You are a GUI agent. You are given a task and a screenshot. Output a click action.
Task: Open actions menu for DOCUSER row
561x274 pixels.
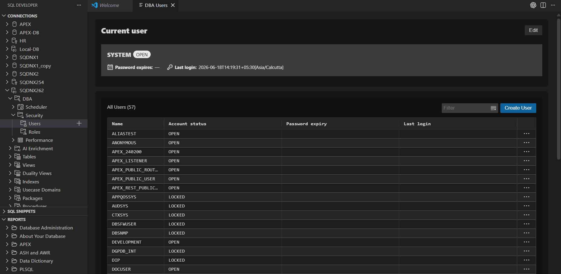[527, 269]
